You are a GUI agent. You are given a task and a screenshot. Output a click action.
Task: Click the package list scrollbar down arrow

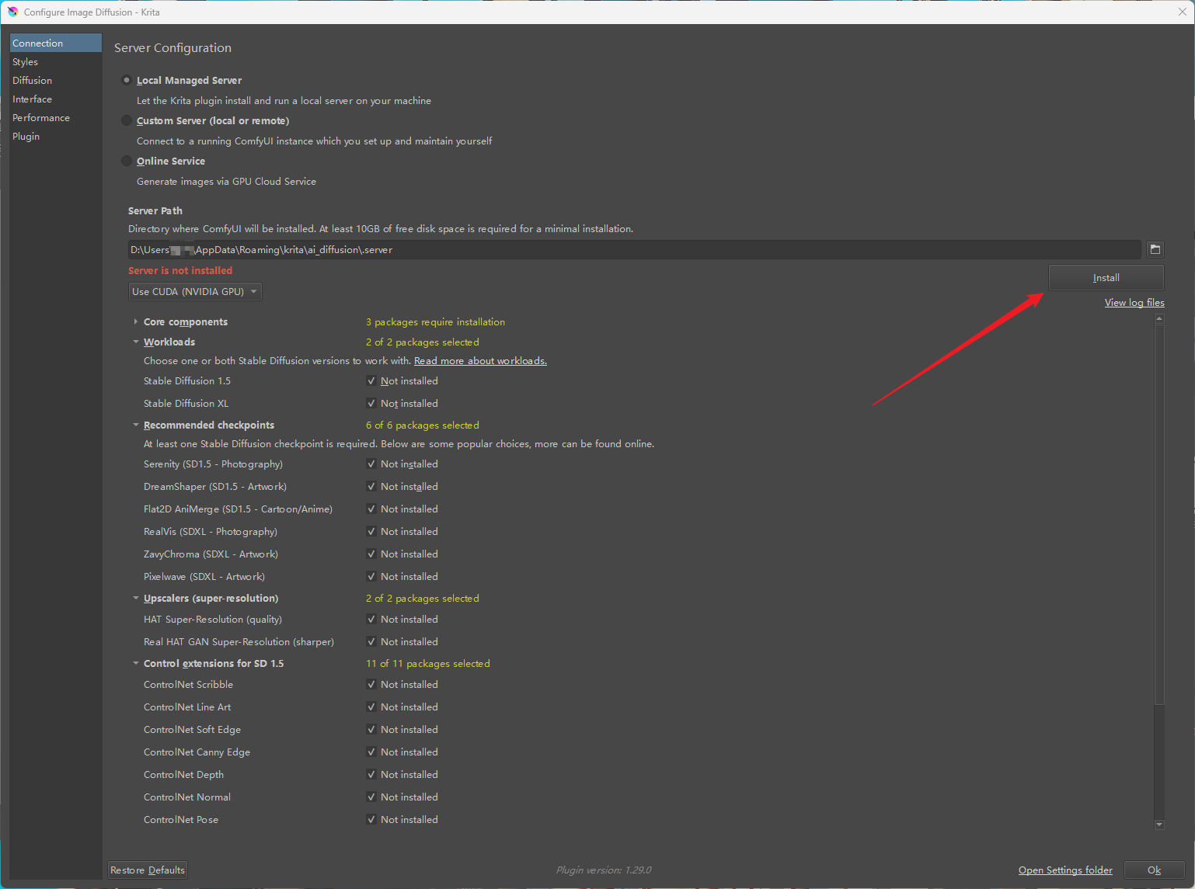pyautogui.click(x=1159, y=825)
